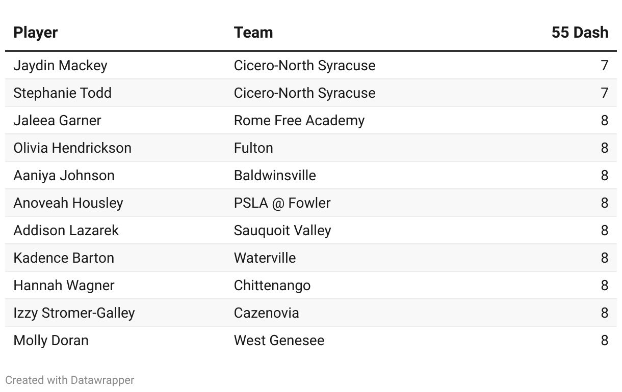Click the Anoveah Housley name cell
The image size is (622, 392).
click(68, 203)
